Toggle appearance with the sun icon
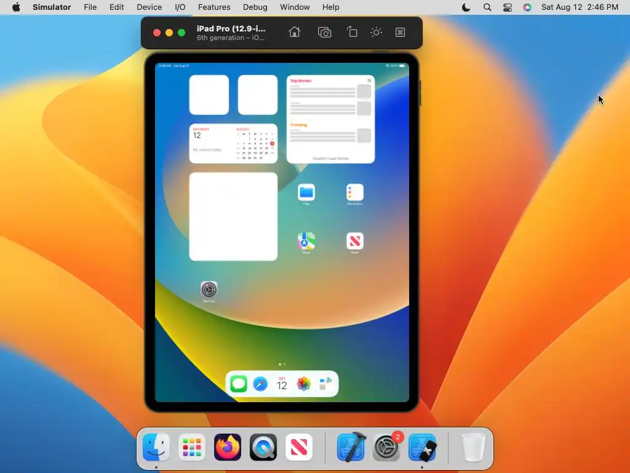Image resolution: width=630 pixels, height=473 pixels. (x=376, y=32)
